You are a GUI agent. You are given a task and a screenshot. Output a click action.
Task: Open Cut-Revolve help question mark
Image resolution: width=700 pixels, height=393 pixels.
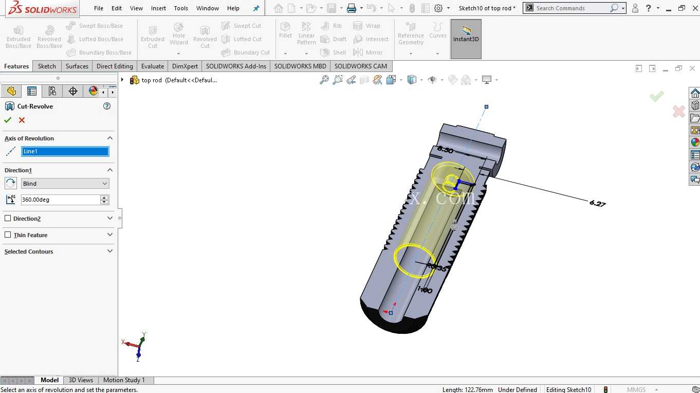(x=107, y=106)
